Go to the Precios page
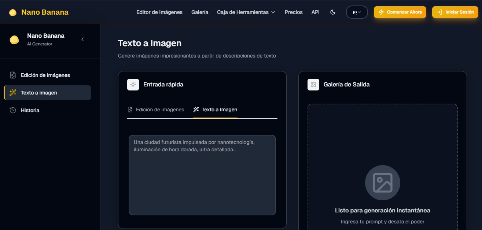The image size is (482, 230). click(x=294, y=12)
